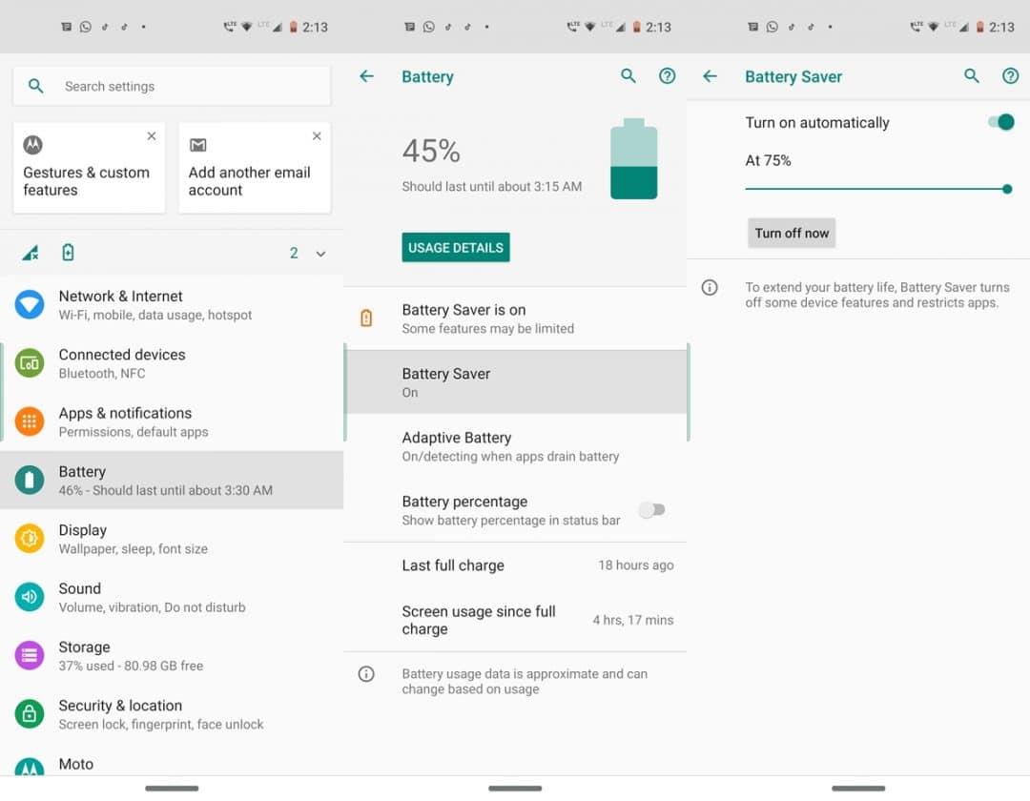Tap the Gmail icon on suggestion card
The width and height of the screenshot is (1030, 801).
(197, 144)
